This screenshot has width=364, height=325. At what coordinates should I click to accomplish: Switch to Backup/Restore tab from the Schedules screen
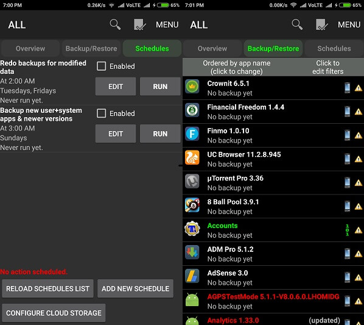pyautogui.click(x=91, y=48)
